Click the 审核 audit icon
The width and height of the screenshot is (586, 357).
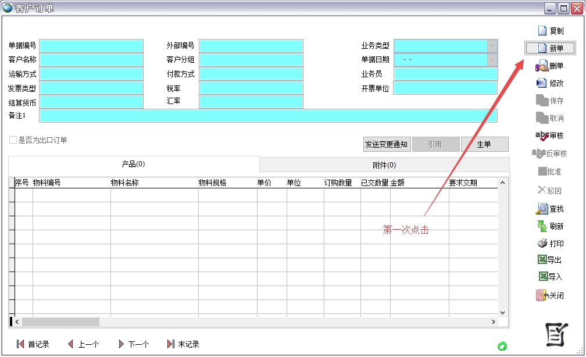click(549, 135)
